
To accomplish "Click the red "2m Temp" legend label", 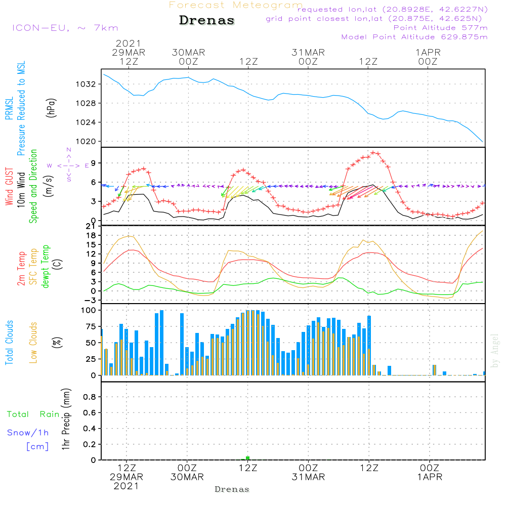I will [21, 269].
